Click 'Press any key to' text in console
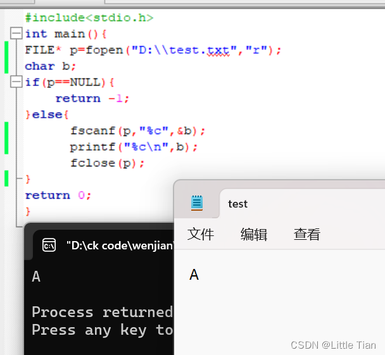The image size is (385, 355). pos(103,330)
